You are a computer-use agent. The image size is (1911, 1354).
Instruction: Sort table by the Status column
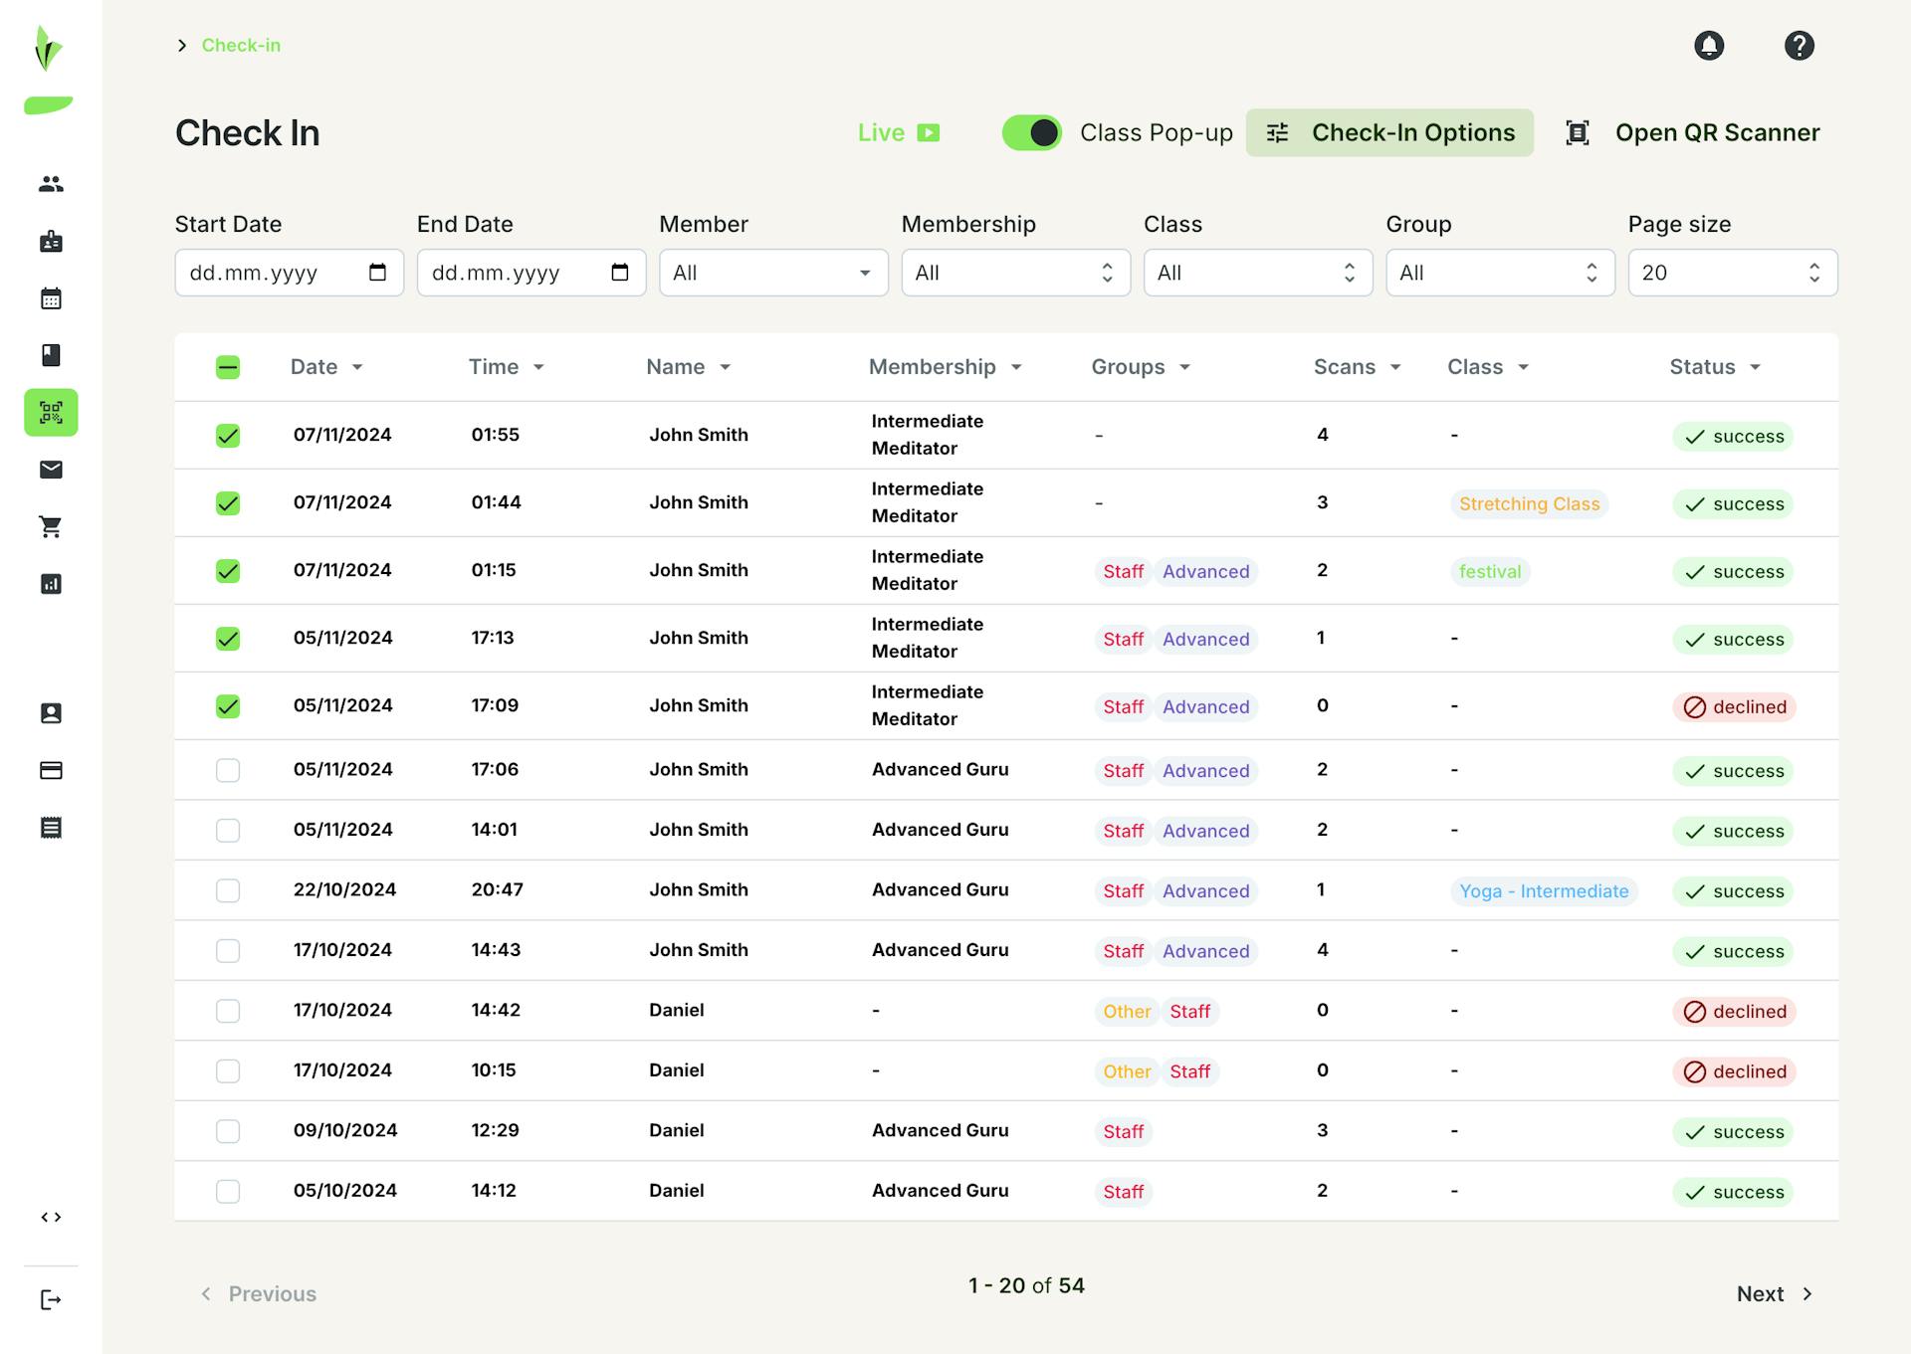tap(1714, 366)
